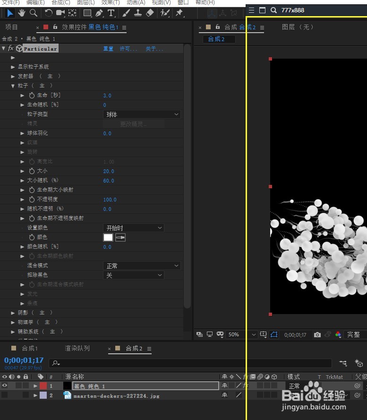367x420 pixels.
Task: Open the 合成(C) menu
Action: pyautogui.click(x=61, y=3)
